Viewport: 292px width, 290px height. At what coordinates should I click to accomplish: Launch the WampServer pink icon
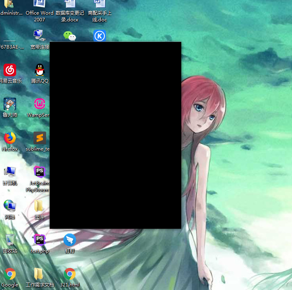(40, 104)
